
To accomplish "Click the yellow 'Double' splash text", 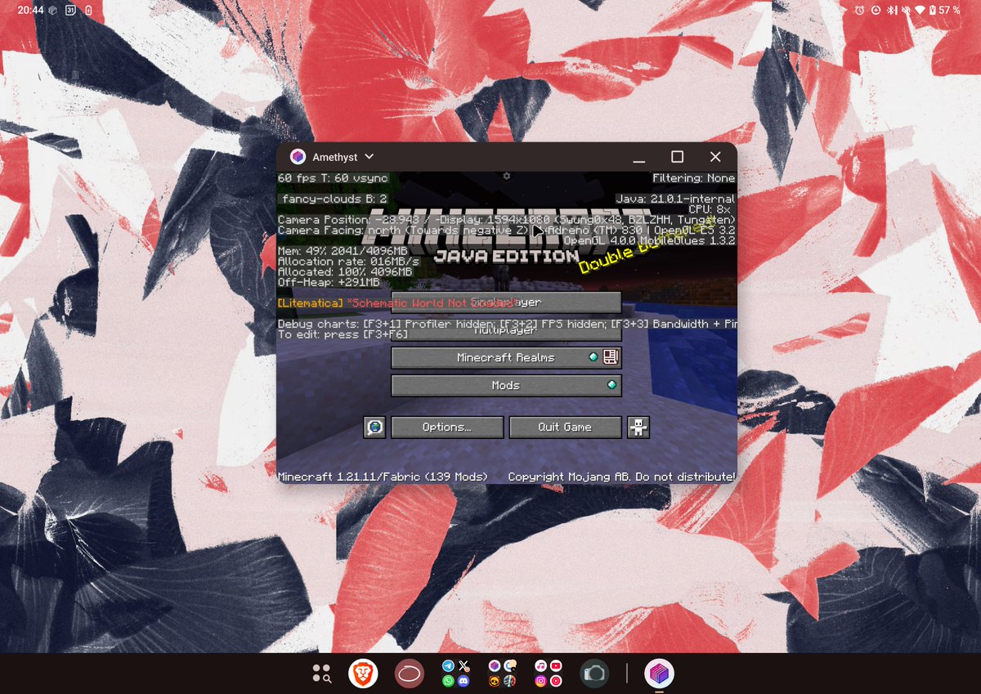I will coord(605,260).
